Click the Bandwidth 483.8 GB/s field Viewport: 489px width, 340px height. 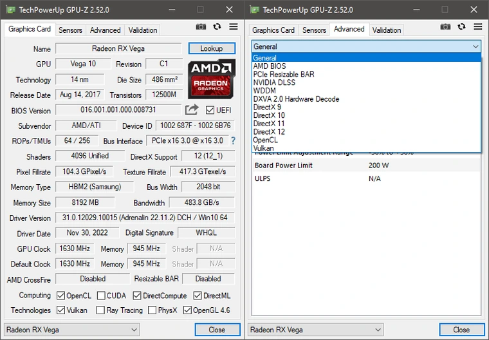(x=202, y=202)
